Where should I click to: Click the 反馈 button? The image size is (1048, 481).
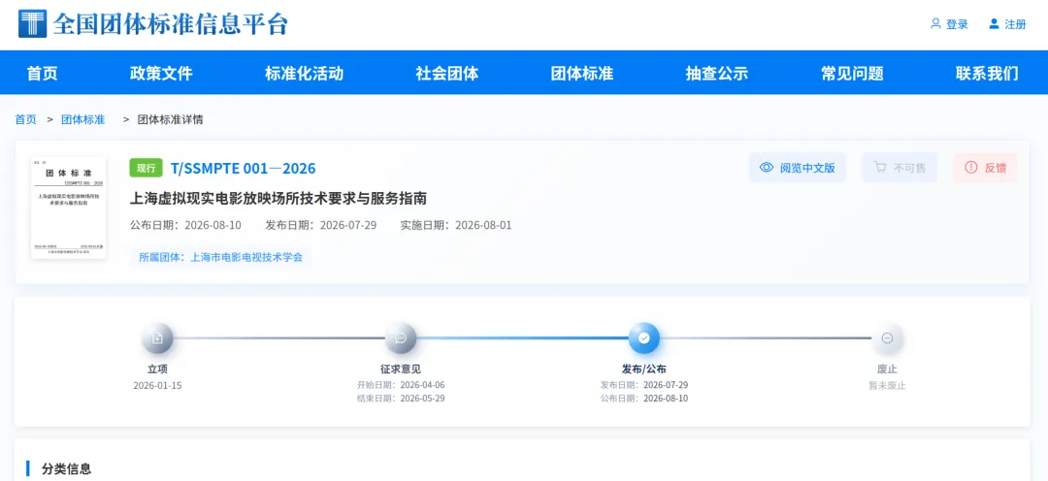pos(986,168)
